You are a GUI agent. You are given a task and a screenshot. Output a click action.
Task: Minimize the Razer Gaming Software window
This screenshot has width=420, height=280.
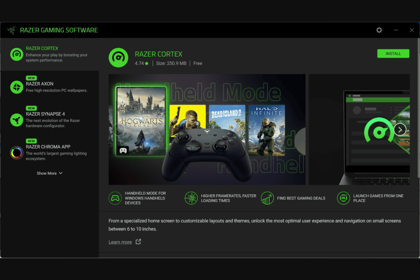pyautogui.click(x=396, y=30)
